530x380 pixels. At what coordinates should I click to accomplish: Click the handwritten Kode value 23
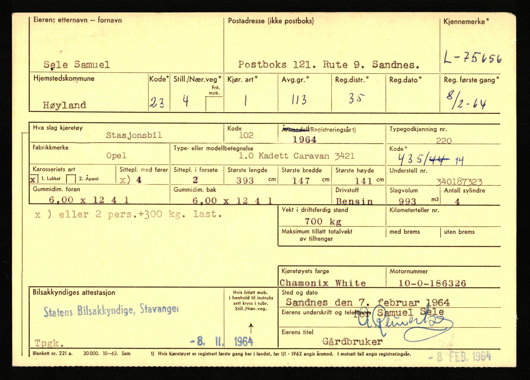click(x=157, y=103)
